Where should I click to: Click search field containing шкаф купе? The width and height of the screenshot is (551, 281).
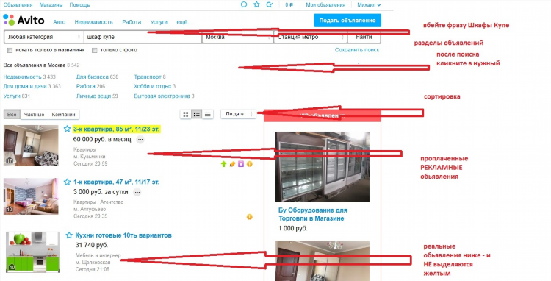(143, 37)
